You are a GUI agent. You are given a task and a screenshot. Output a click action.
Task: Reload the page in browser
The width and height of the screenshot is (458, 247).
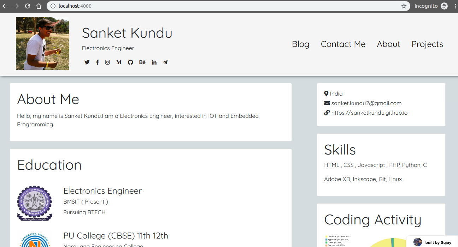click(x=27, y=6)
